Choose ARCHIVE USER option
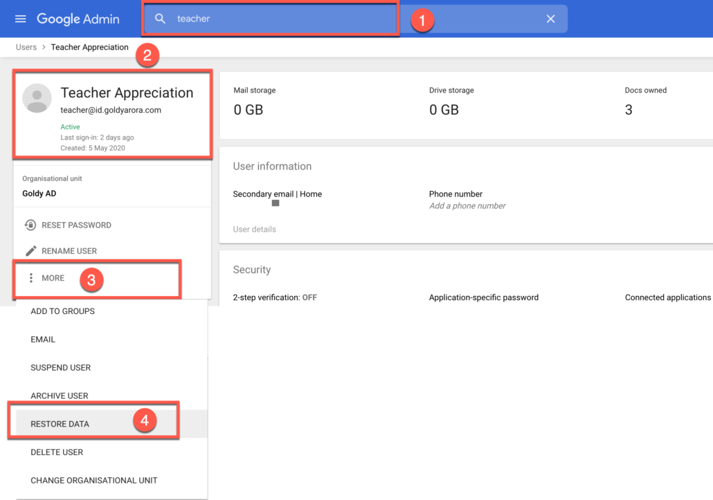This screenshot has width=713, height=500. tap(112, 396)
